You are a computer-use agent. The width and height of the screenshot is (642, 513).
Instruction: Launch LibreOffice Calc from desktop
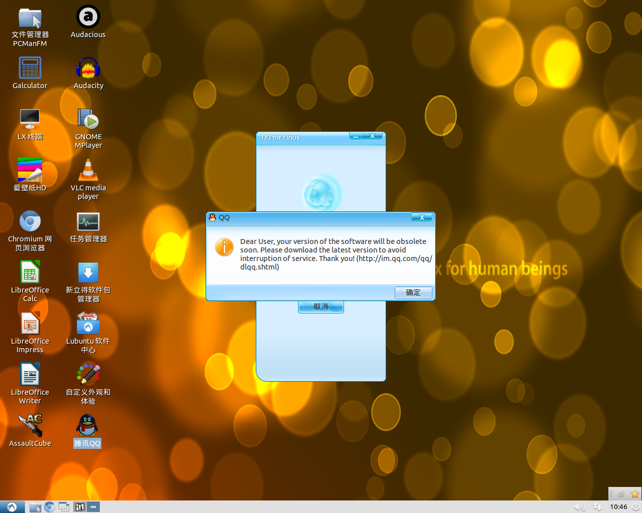[30, 273]
